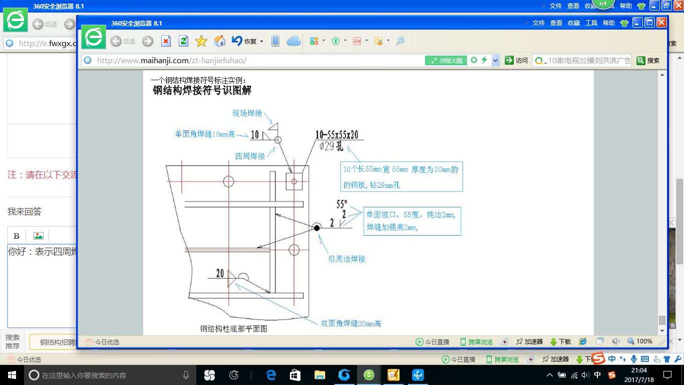Open the 文件 menu in background browser window
Image resolution: width=684 pixels, height=385 pixels.
(x=556, y=6)
